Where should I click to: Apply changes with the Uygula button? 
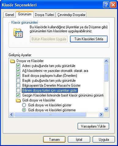(104, 139)
